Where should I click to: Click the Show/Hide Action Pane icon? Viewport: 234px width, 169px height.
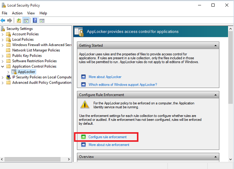tap(42, 20)
